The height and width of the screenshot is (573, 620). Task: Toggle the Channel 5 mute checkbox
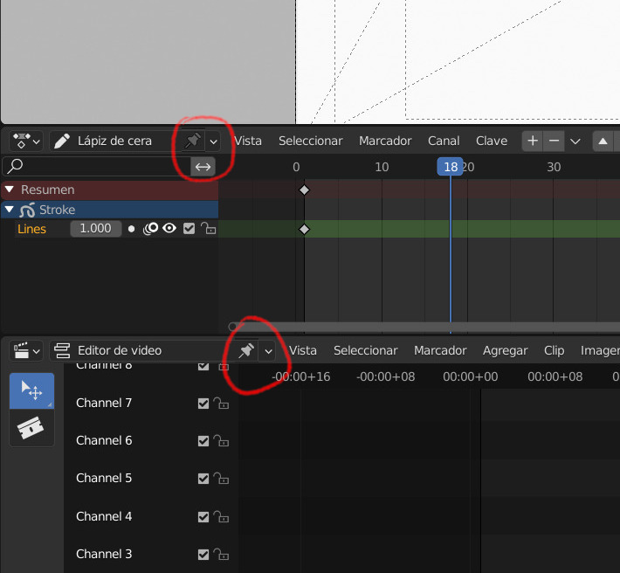(x=203, y=479)
